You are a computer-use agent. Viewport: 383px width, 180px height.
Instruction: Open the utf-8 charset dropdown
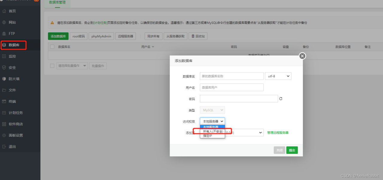278,76
